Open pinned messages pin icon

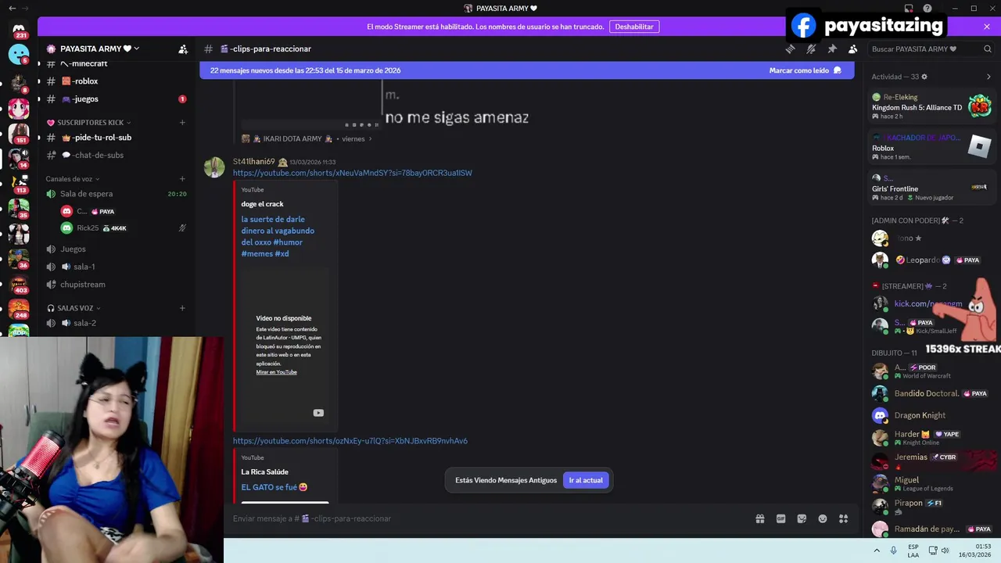pyautogui.click(x=832, y=48)
